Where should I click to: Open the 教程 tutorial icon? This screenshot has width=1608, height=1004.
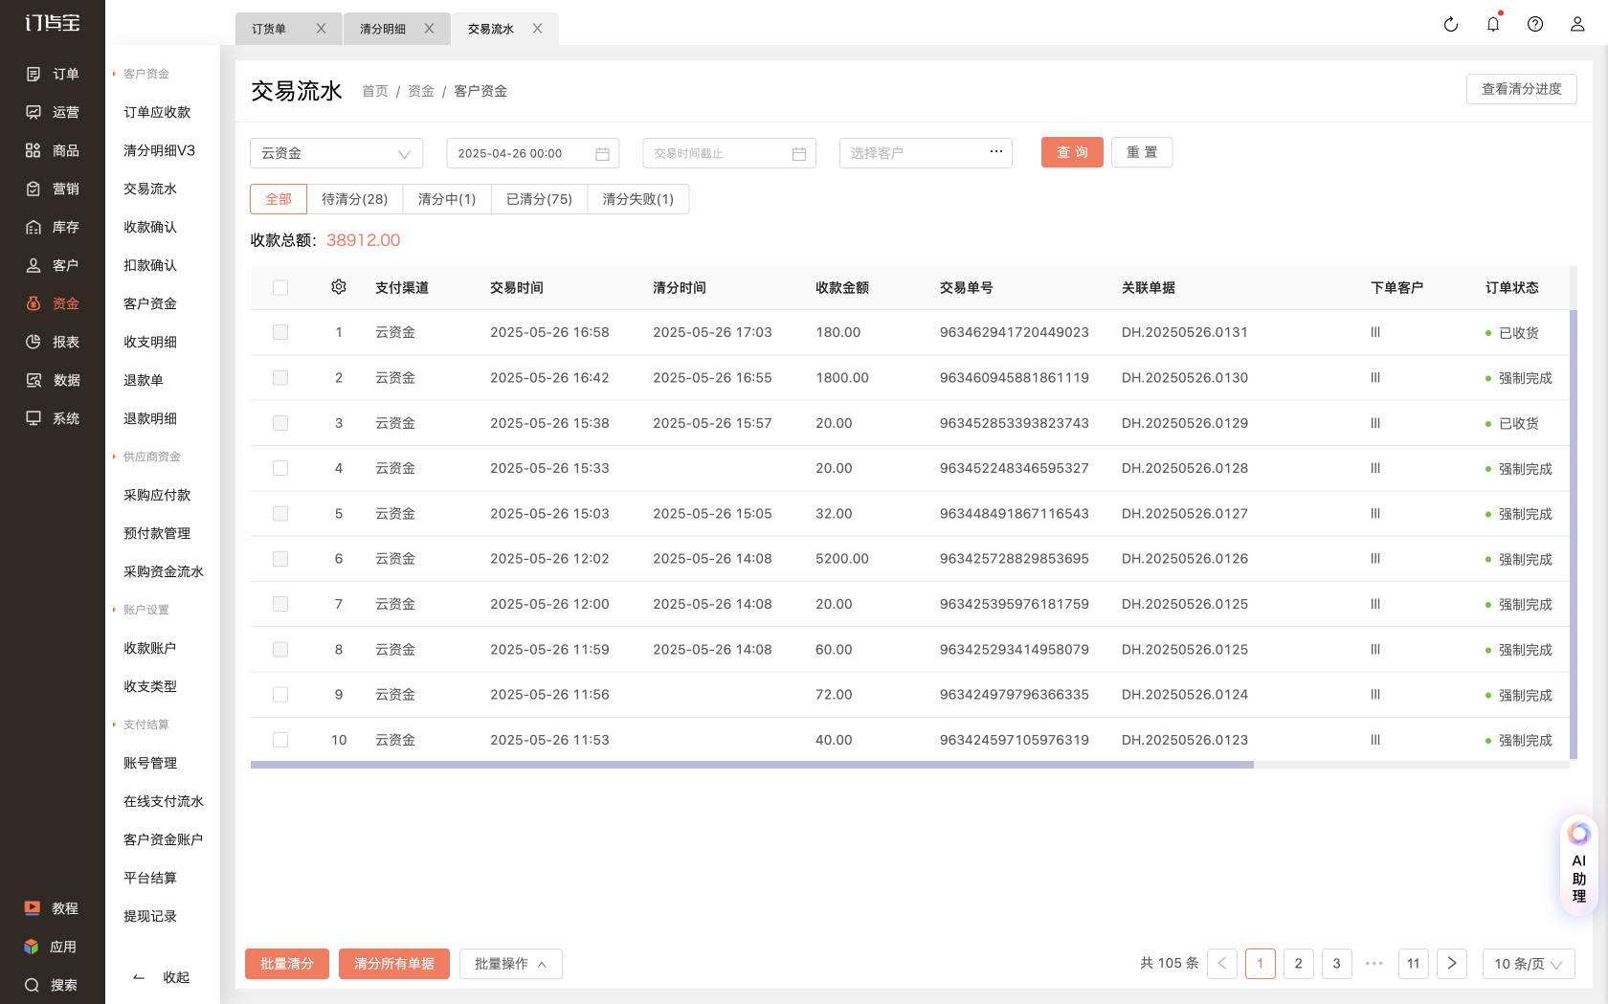point(33,908)
